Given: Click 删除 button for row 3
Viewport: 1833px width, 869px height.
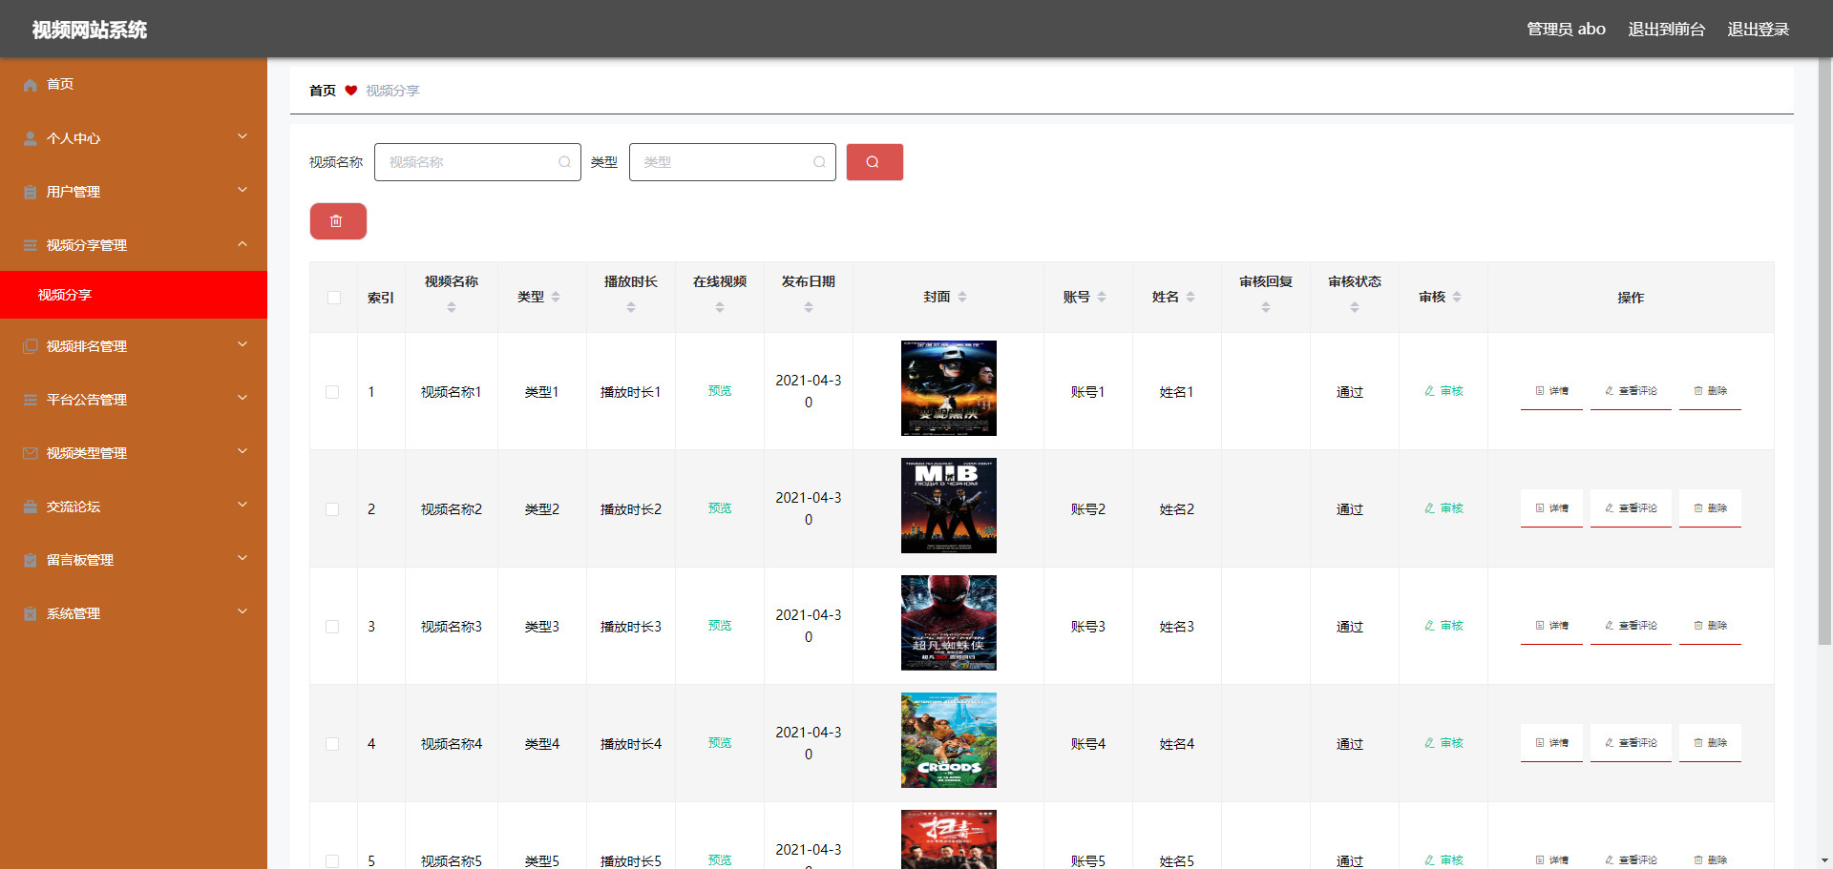Looking at the screenshot, I should click(1710, 626).
